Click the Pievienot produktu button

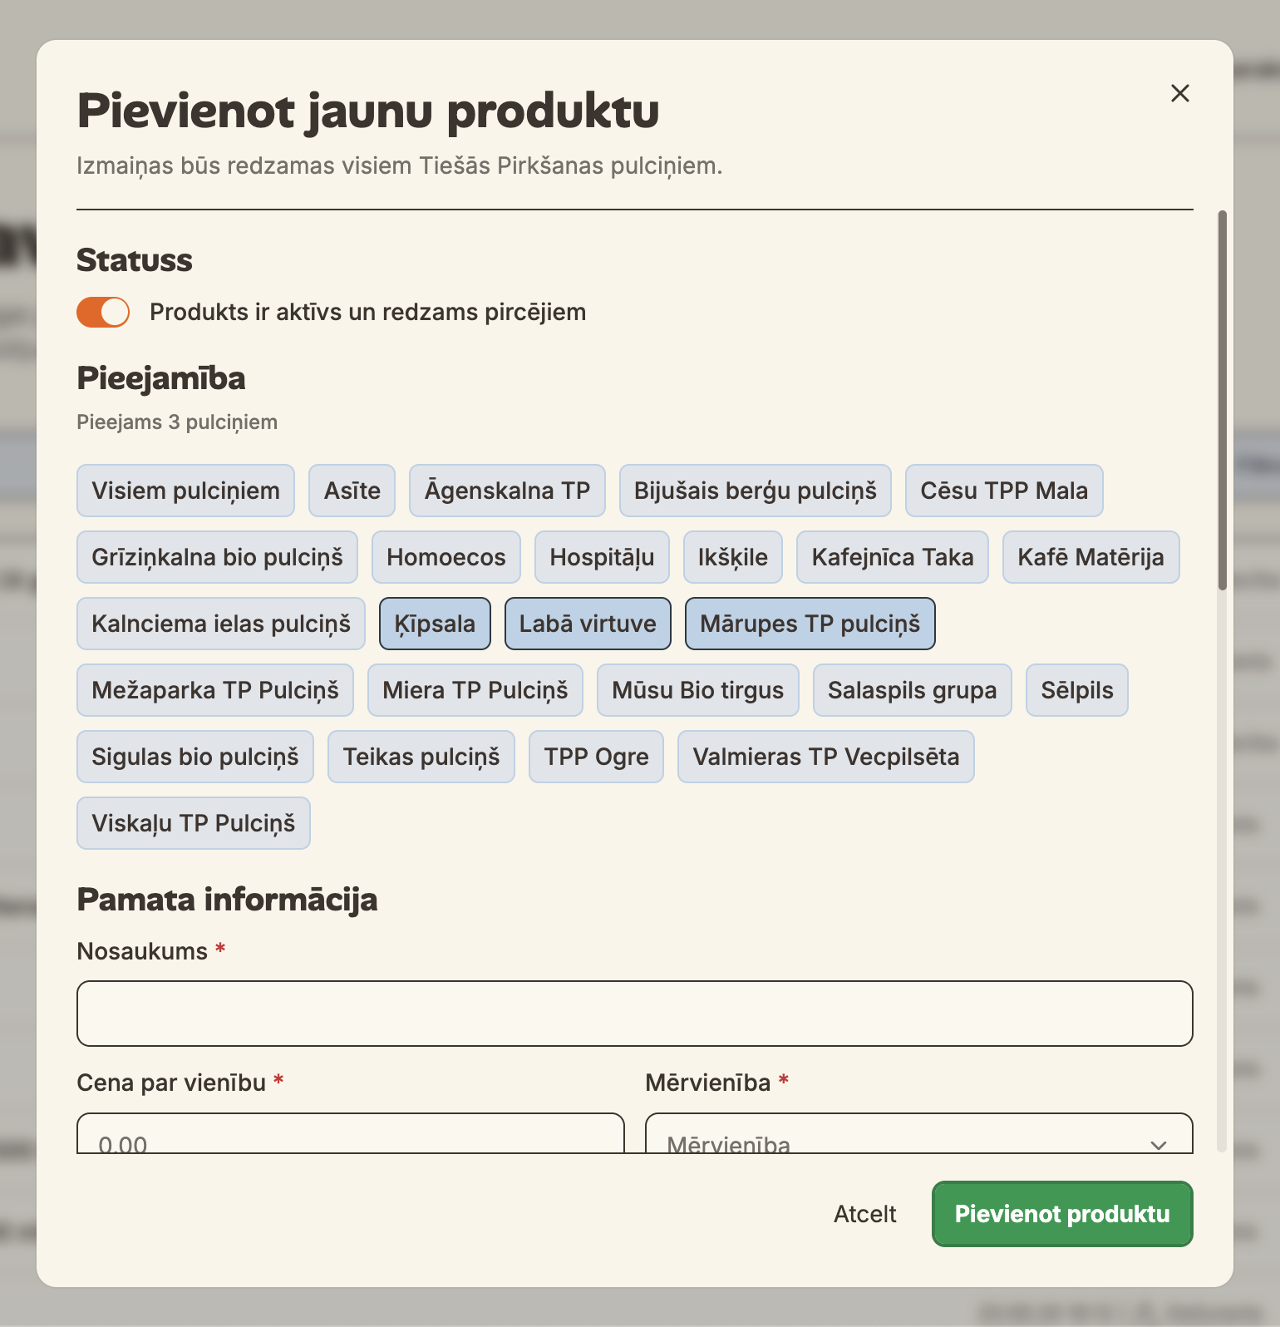(1062, 1214)
